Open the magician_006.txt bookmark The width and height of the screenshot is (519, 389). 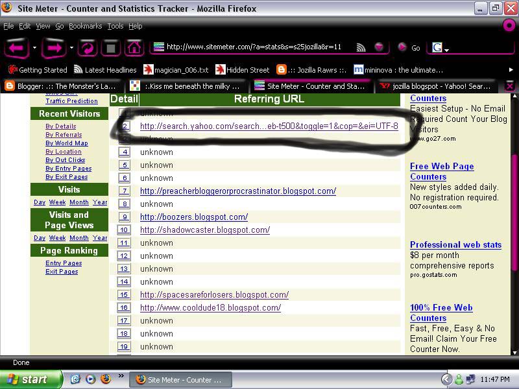click(176, 70)
